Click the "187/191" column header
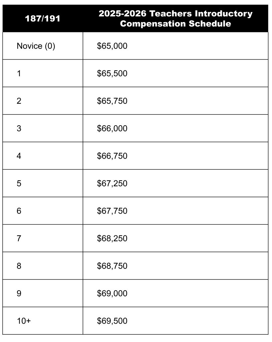Screen dimensions: 272x342 43,19
